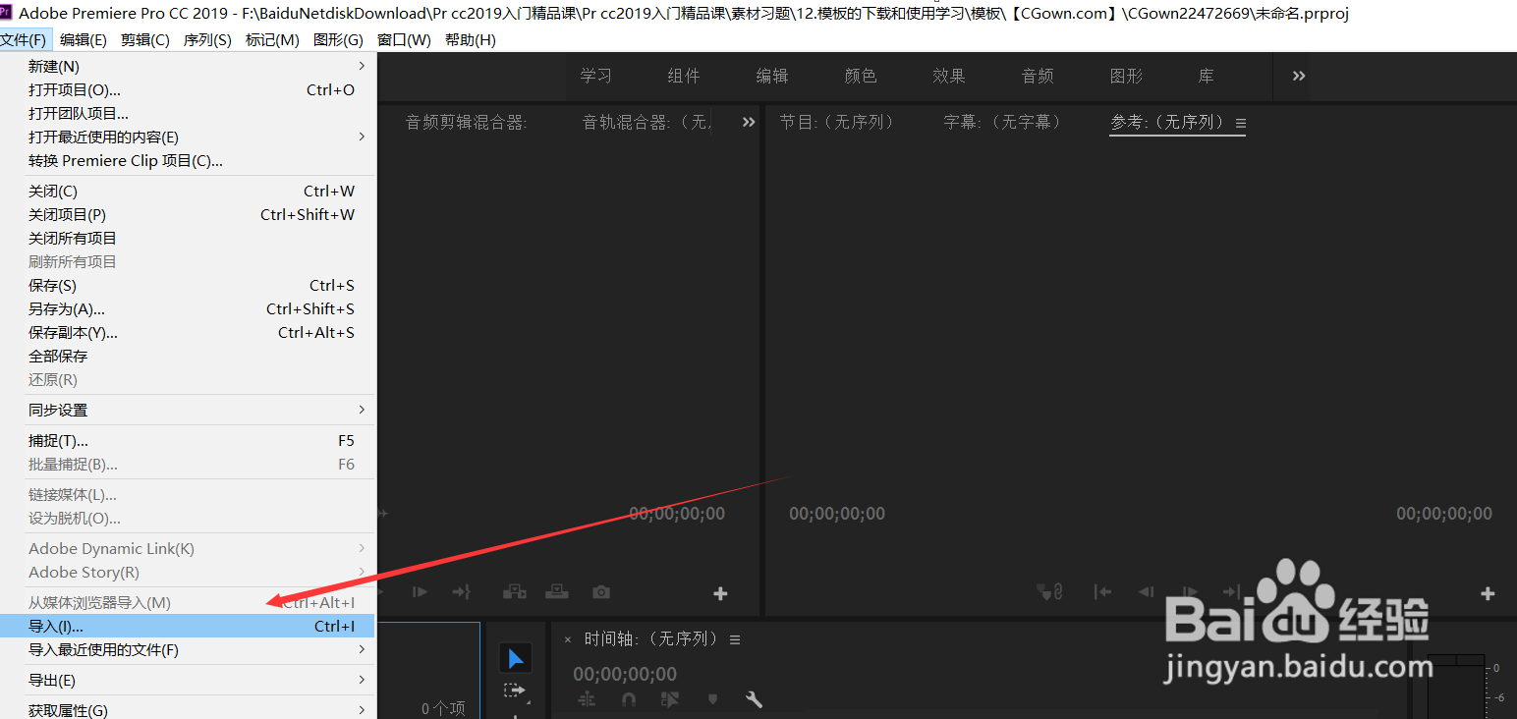Switch to 编辑 workspace tab
The width and height of the screenshot is (1517, 719).
[772, 76]
